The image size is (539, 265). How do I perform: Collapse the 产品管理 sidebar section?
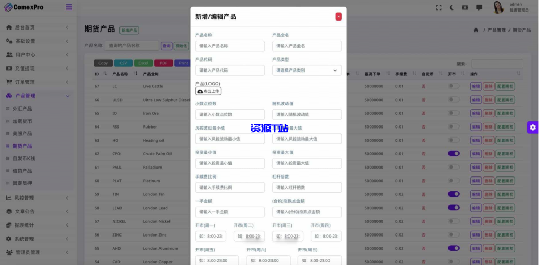click(67, 96)
